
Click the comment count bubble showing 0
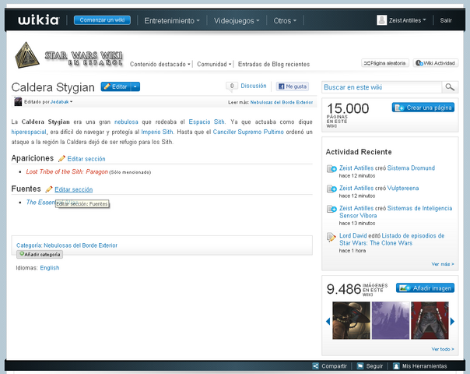point(232,86)
